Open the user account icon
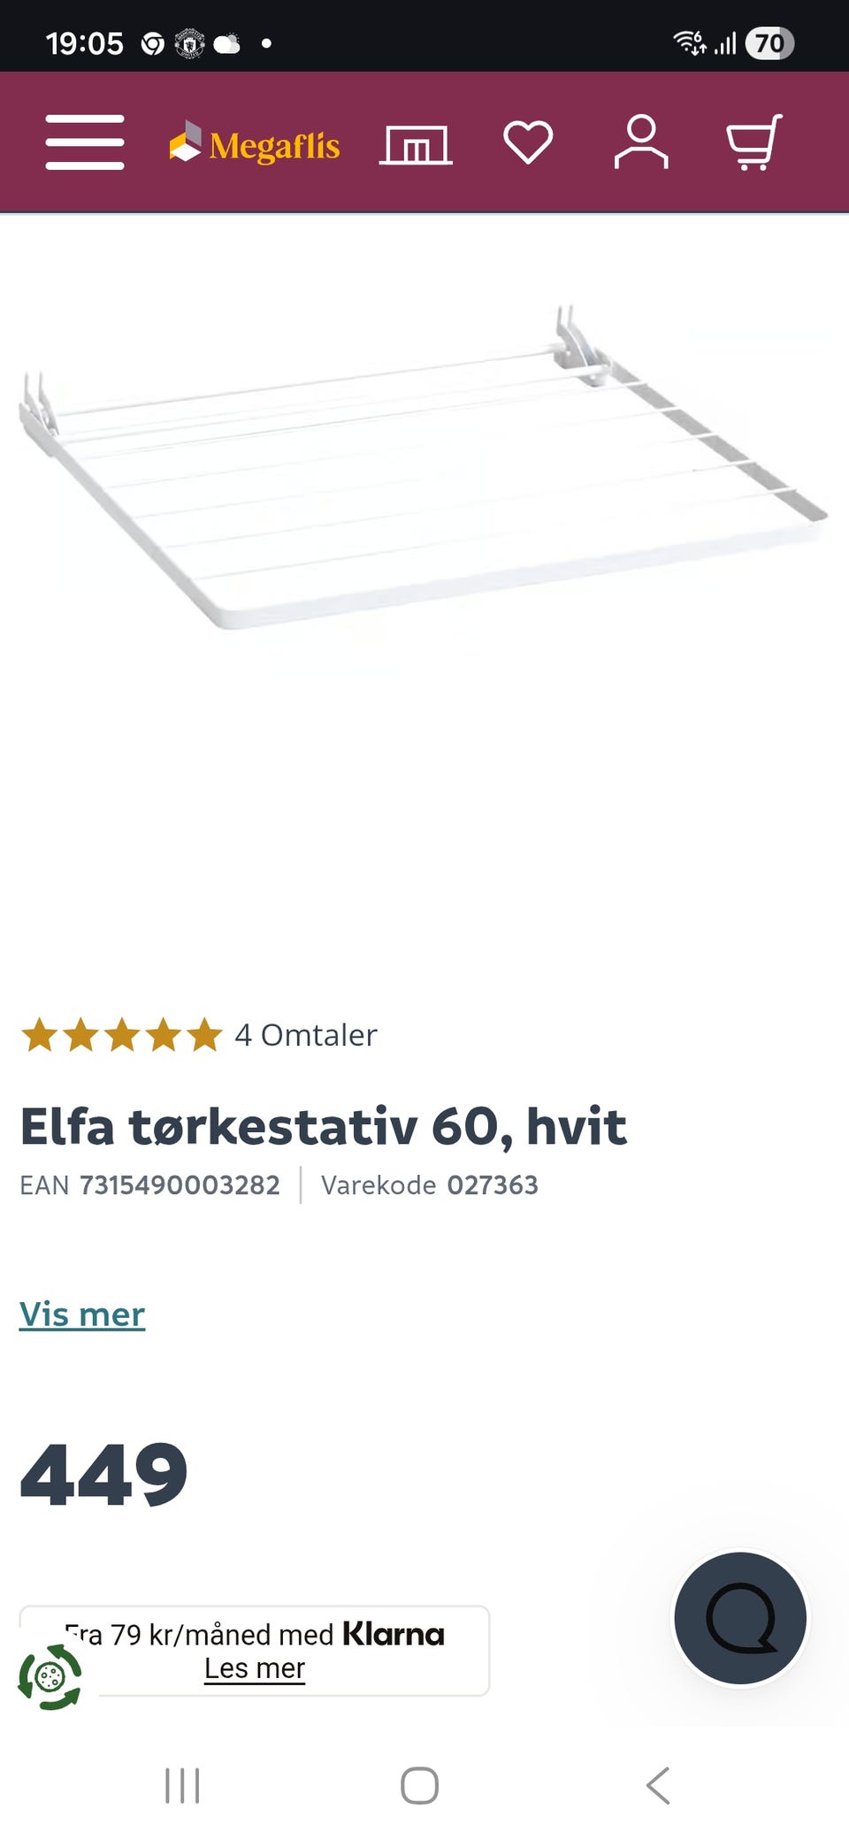The width and height of the screenshot is (849, 1840). (641, 142)
